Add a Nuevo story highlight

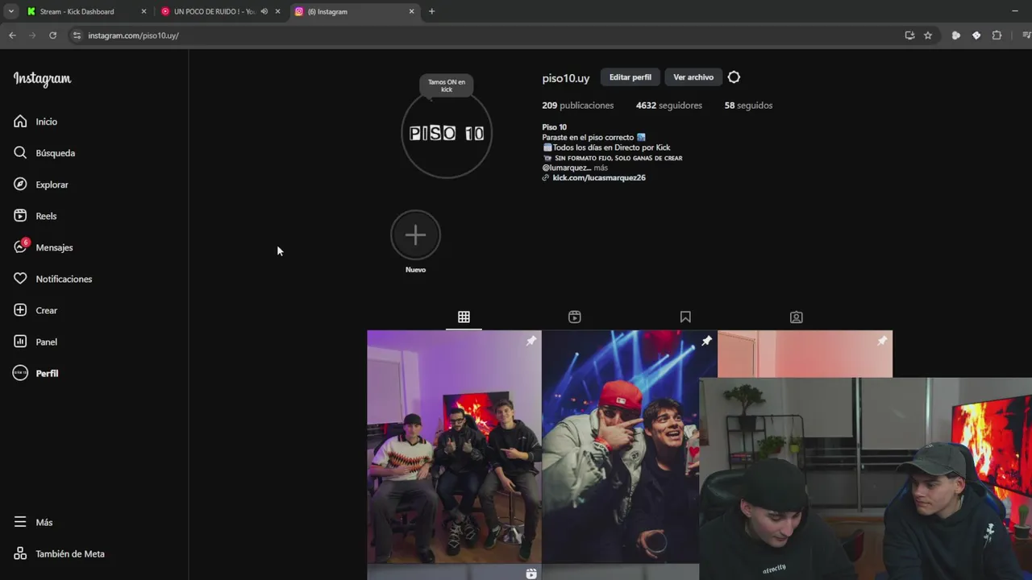415,235
